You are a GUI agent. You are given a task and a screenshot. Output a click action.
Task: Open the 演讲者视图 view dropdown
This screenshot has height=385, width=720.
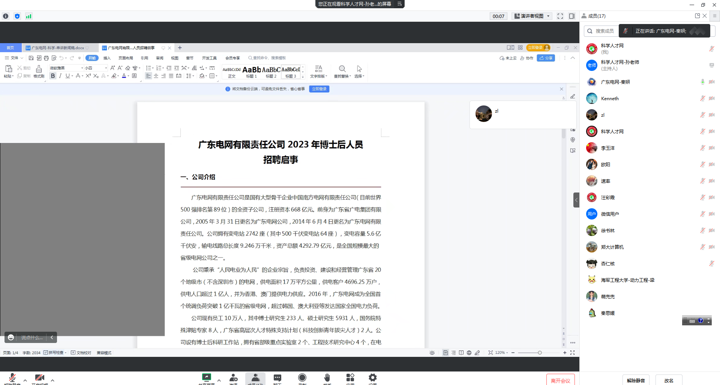click(532, 16)
